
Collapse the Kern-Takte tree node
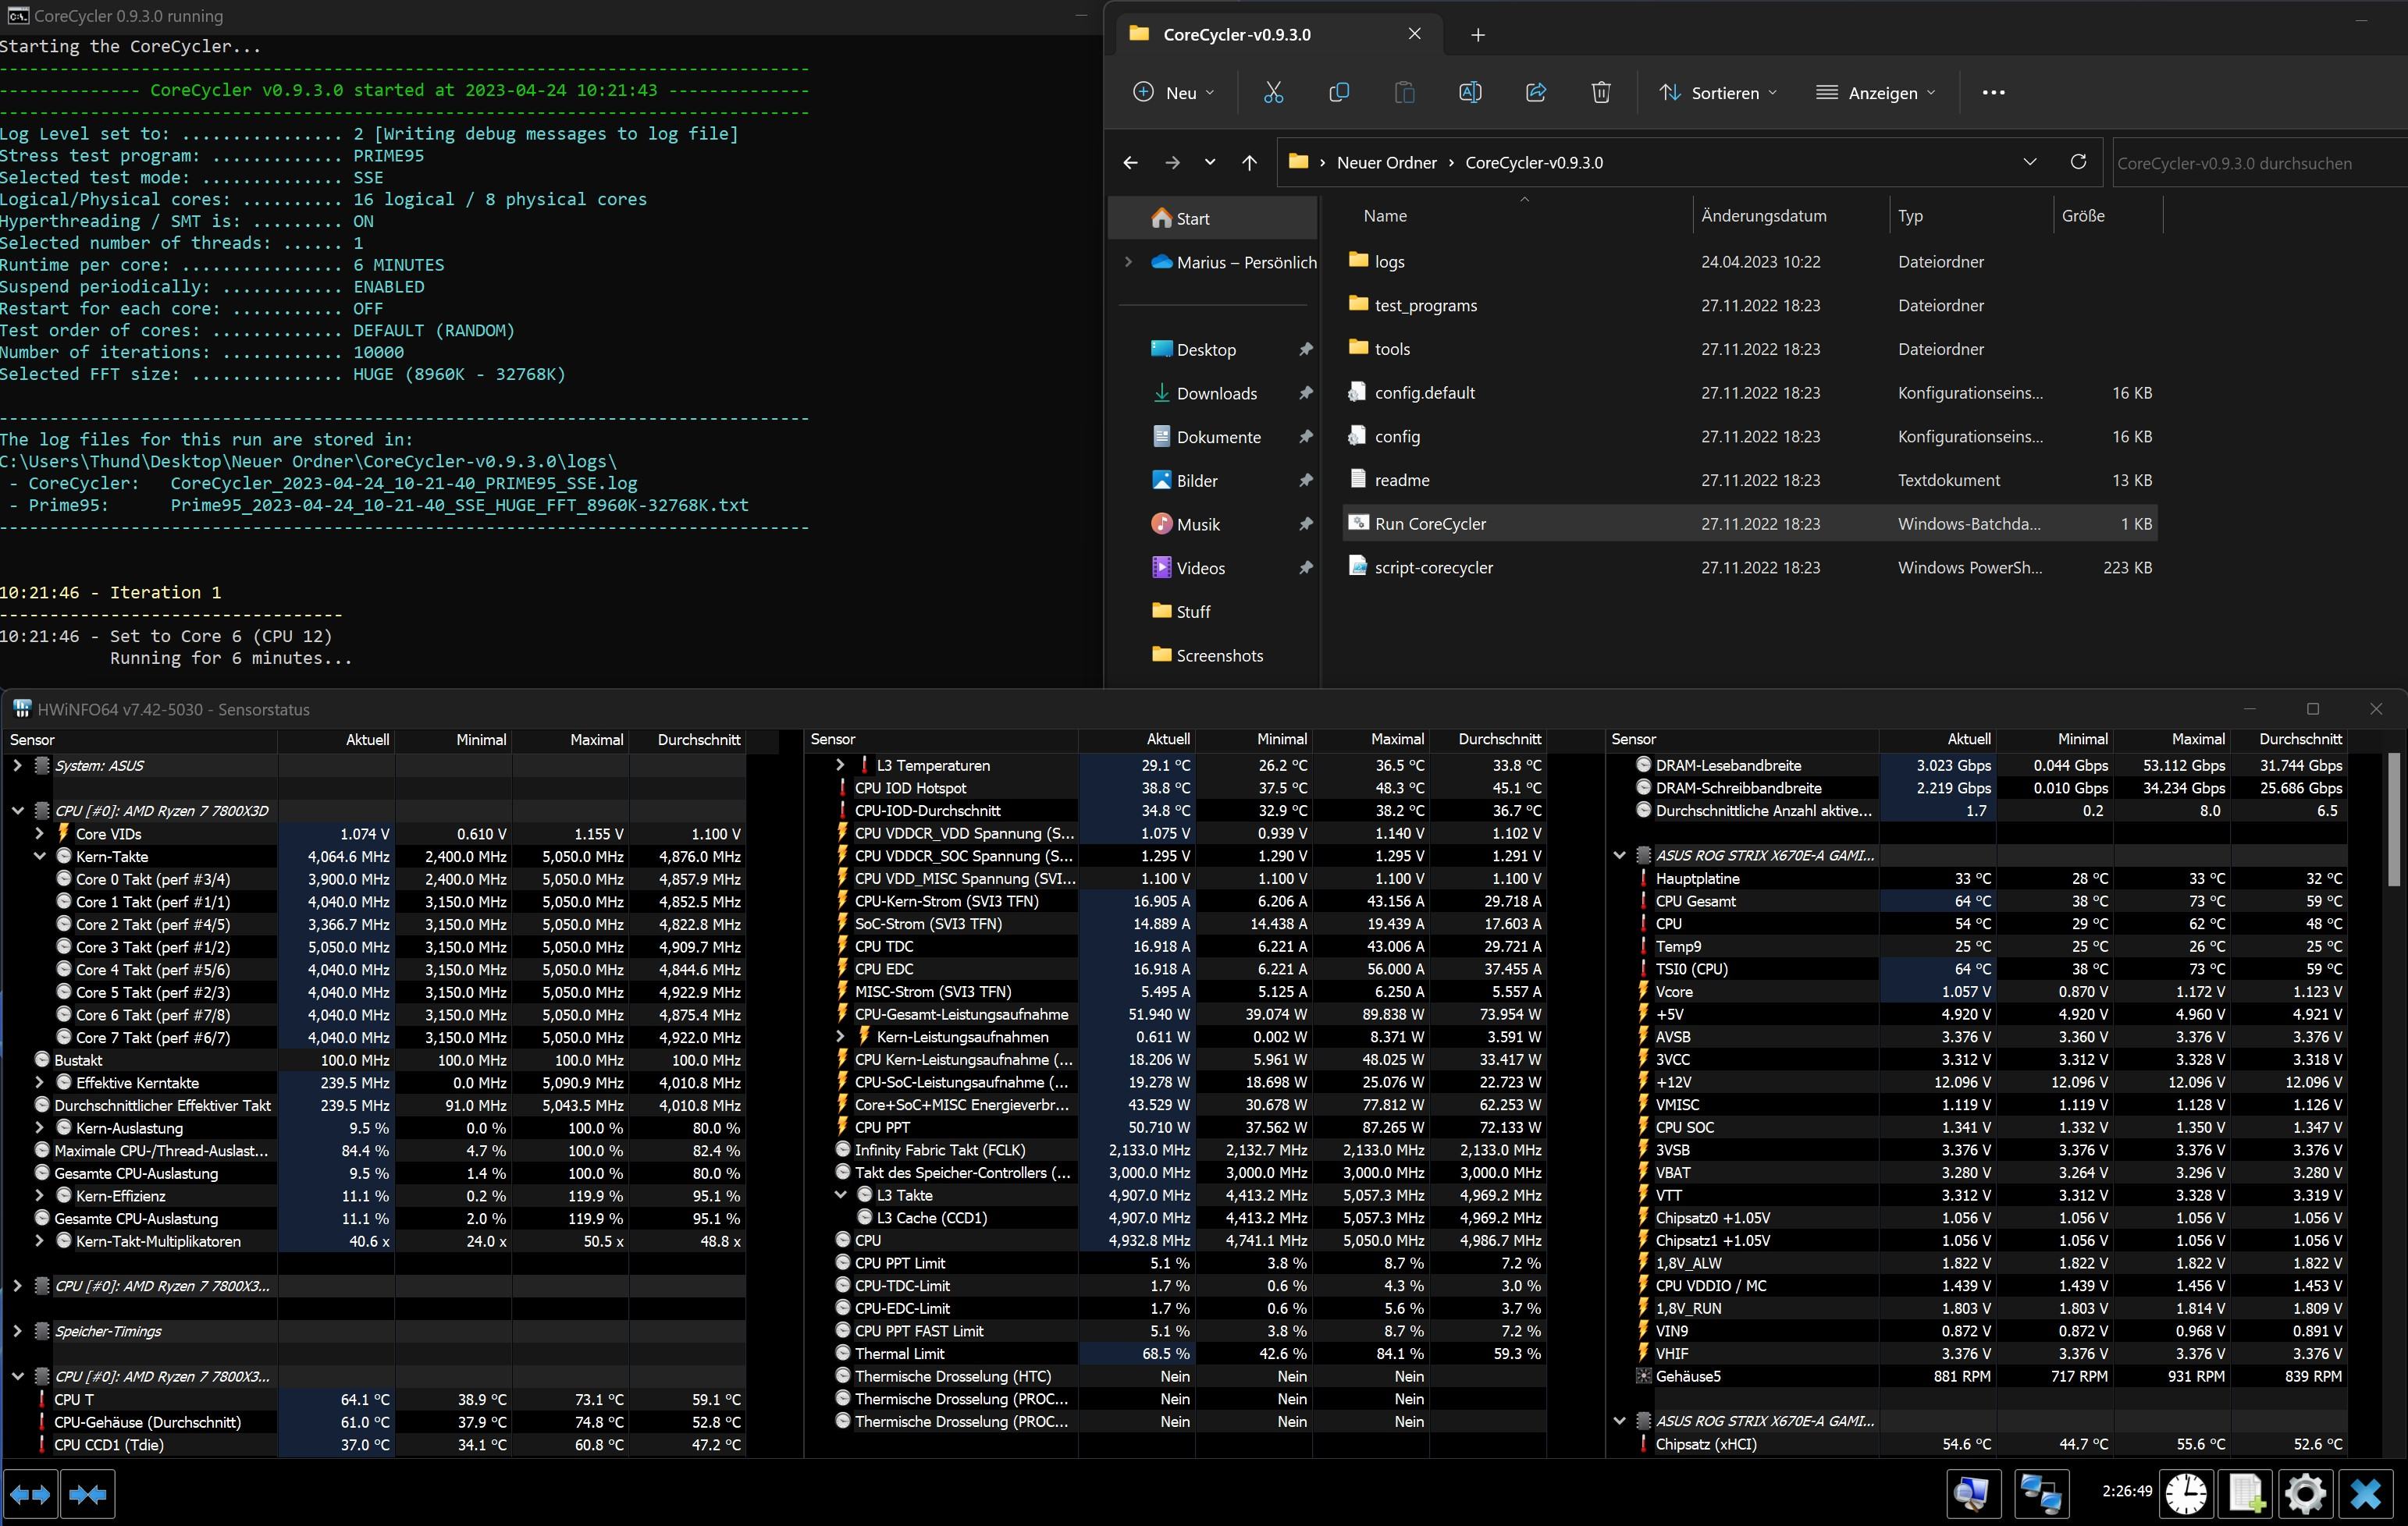tap(39, 857)
